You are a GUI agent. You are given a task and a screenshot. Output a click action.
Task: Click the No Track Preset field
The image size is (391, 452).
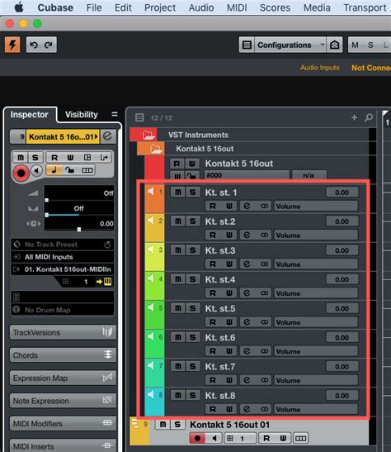click(x=63, y=245)
